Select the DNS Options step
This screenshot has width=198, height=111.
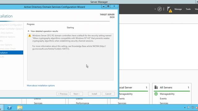(x=6, y=33)
